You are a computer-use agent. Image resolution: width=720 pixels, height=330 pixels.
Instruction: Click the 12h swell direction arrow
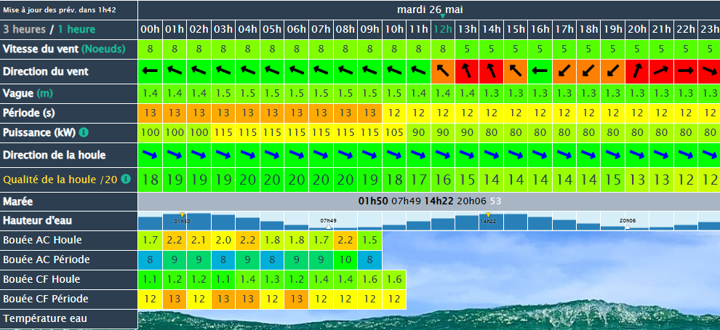pyautogui.click(x=443, y=155)
